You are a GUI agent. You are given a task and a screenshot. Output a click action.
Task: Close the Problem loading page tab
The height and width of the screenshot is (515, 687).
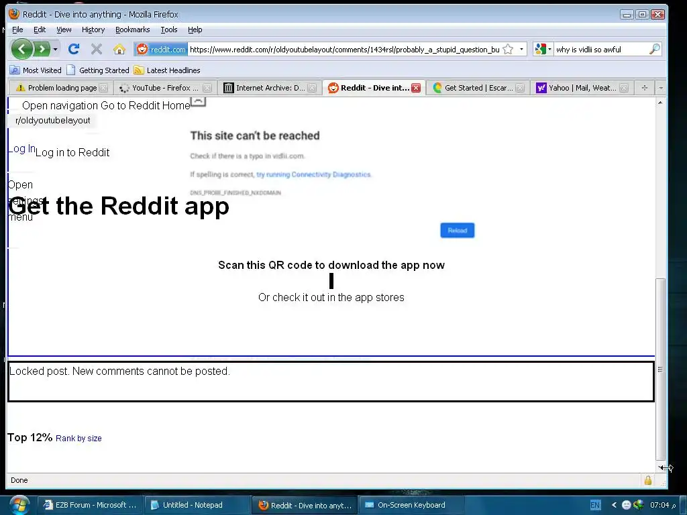(103, 88)
